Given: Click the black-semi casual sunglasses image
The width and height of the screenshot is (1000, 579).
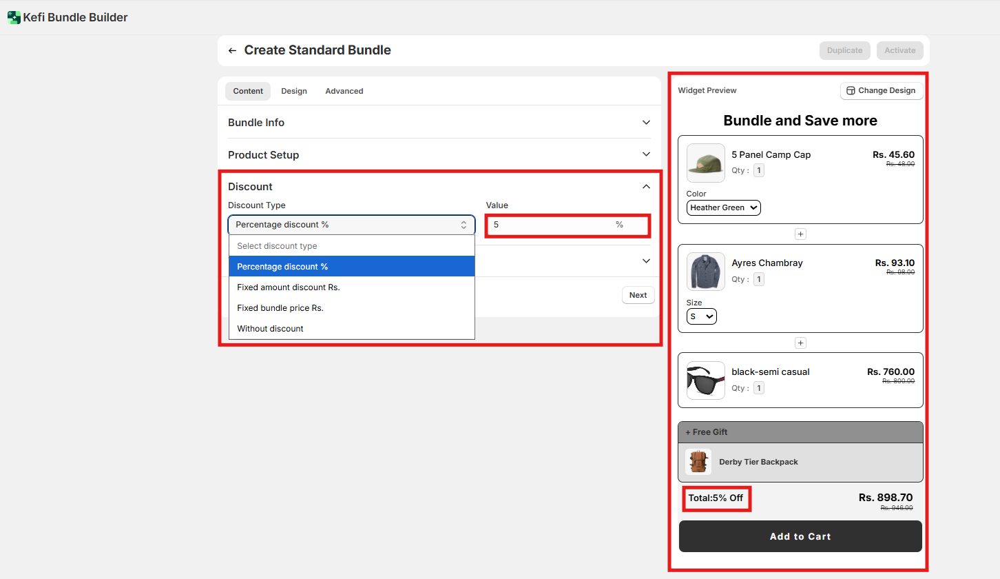Looking at the screenshot, I should (x=705, y=380).
